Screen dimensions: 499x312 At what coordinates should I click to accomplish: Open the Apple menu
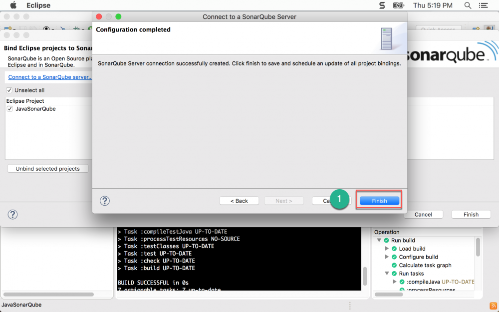tap(13, 5)
